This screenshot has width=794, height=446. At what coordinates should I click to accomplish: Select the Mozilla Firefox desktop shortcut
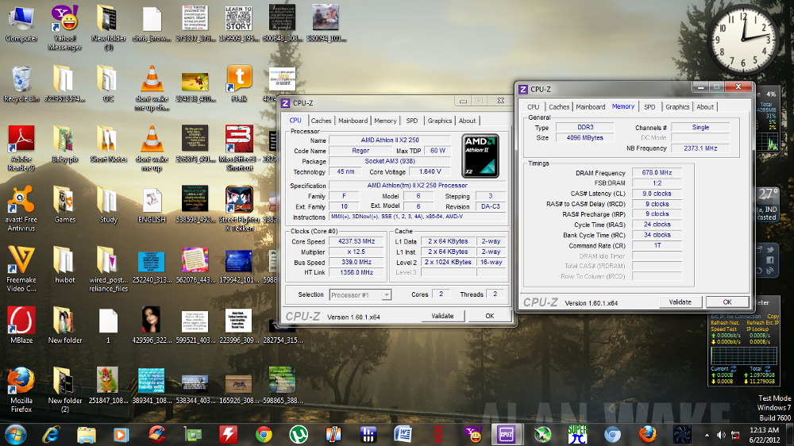[21, 390]
